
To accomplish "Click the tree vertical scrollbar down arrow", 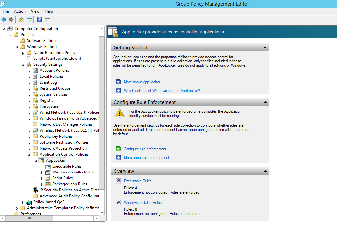I will [x=102, y=212].
